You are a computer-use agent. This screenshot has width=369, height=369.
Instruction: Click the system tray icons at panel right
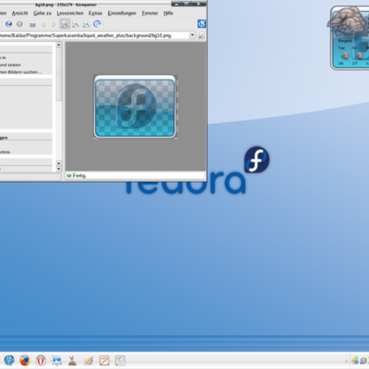coord(360,360)
